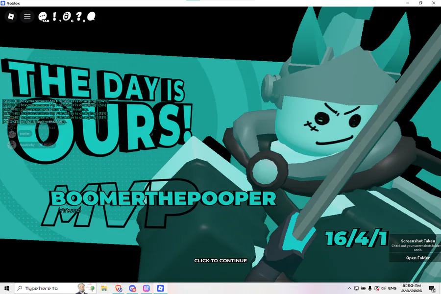Open the hamburger menu beside the Roblox logo
Image resolution: width=441 pixels, height=294 pixels.
click(27, 17)
